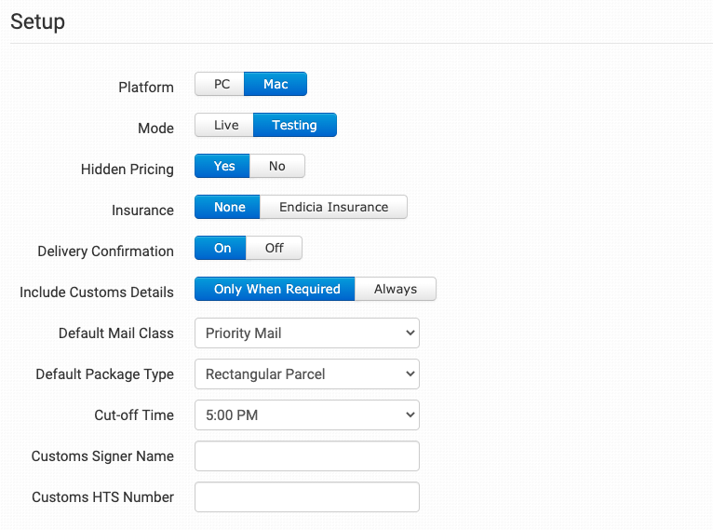Click the Include Customs Details label

(x=97, y=292)
